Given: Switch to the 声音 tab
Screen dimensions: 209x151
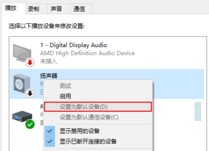Looking at the screenshot, I should (56, 9).
